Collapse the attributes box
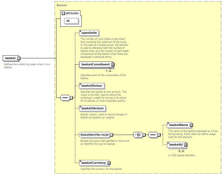 [63, 13]
